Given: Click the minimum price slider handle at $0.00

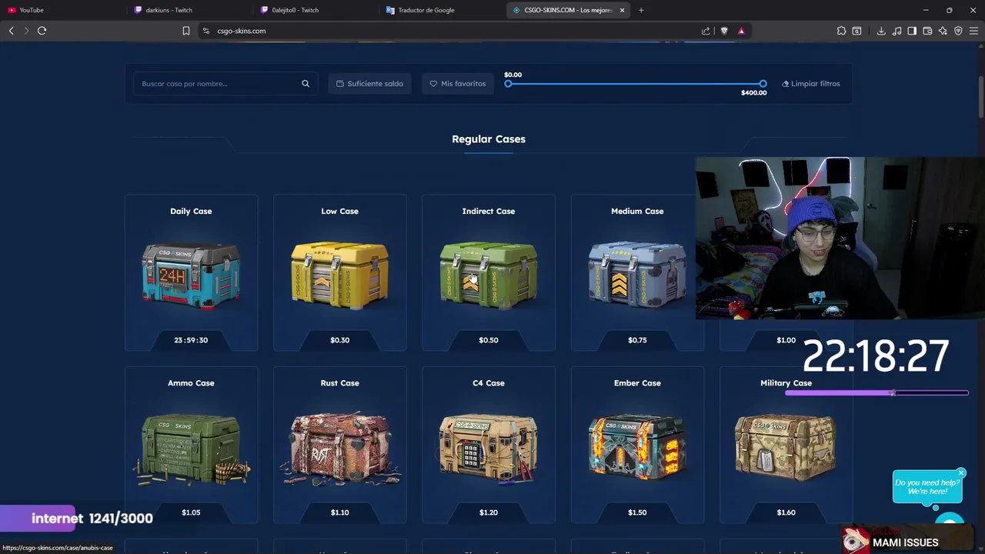Looking at the screenshot, I should point(508,84).
